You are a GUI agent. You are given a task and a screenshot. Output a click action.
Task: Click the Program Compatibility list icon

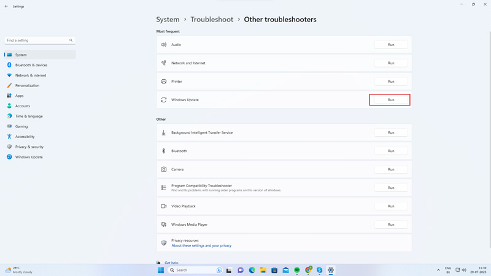point(163,188)
